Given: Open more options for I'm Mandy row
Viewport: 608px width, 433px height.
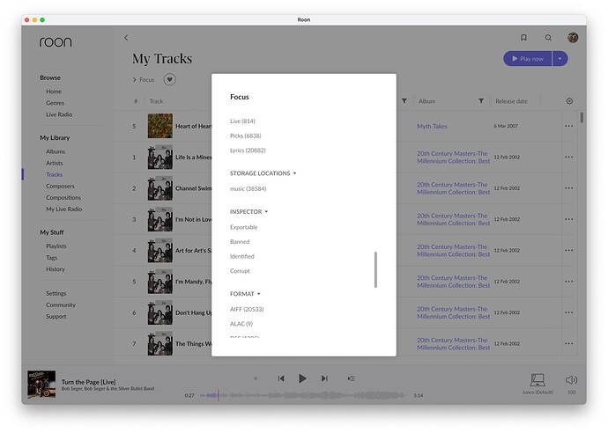Looking at the screenshot, I should (569, 281).
